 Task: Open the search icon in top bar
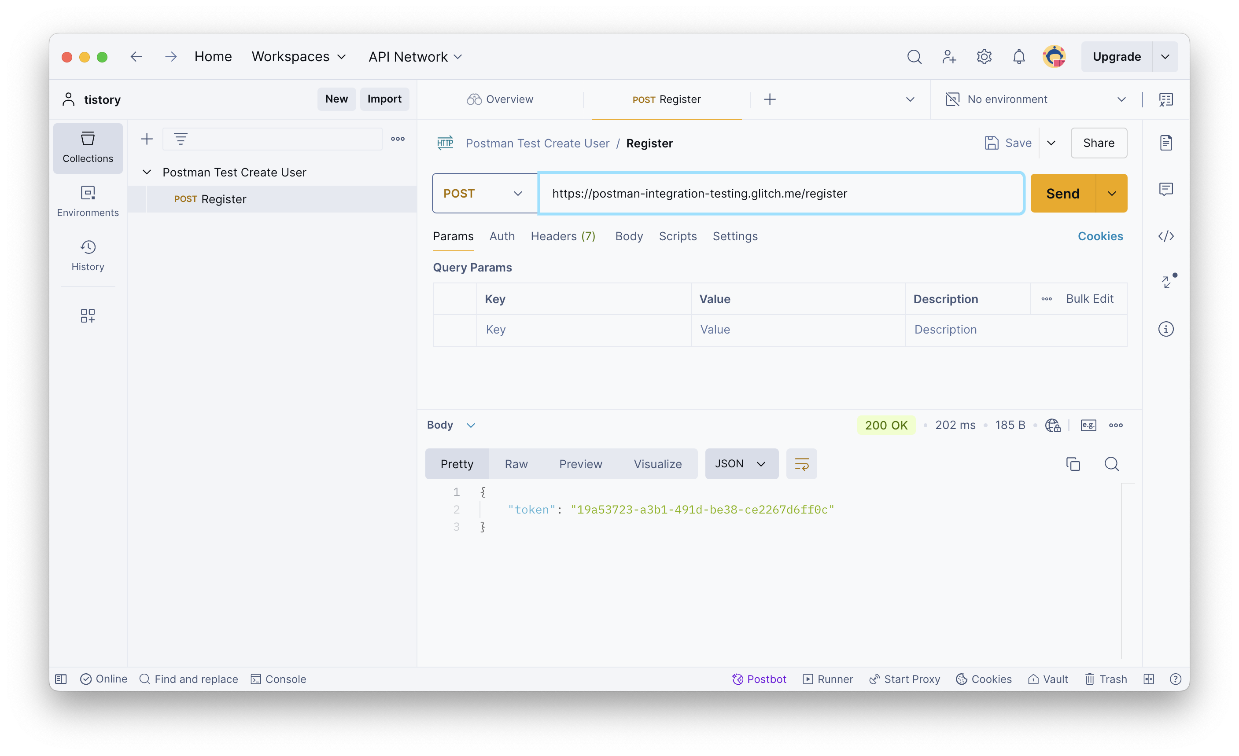coord(914,57)
